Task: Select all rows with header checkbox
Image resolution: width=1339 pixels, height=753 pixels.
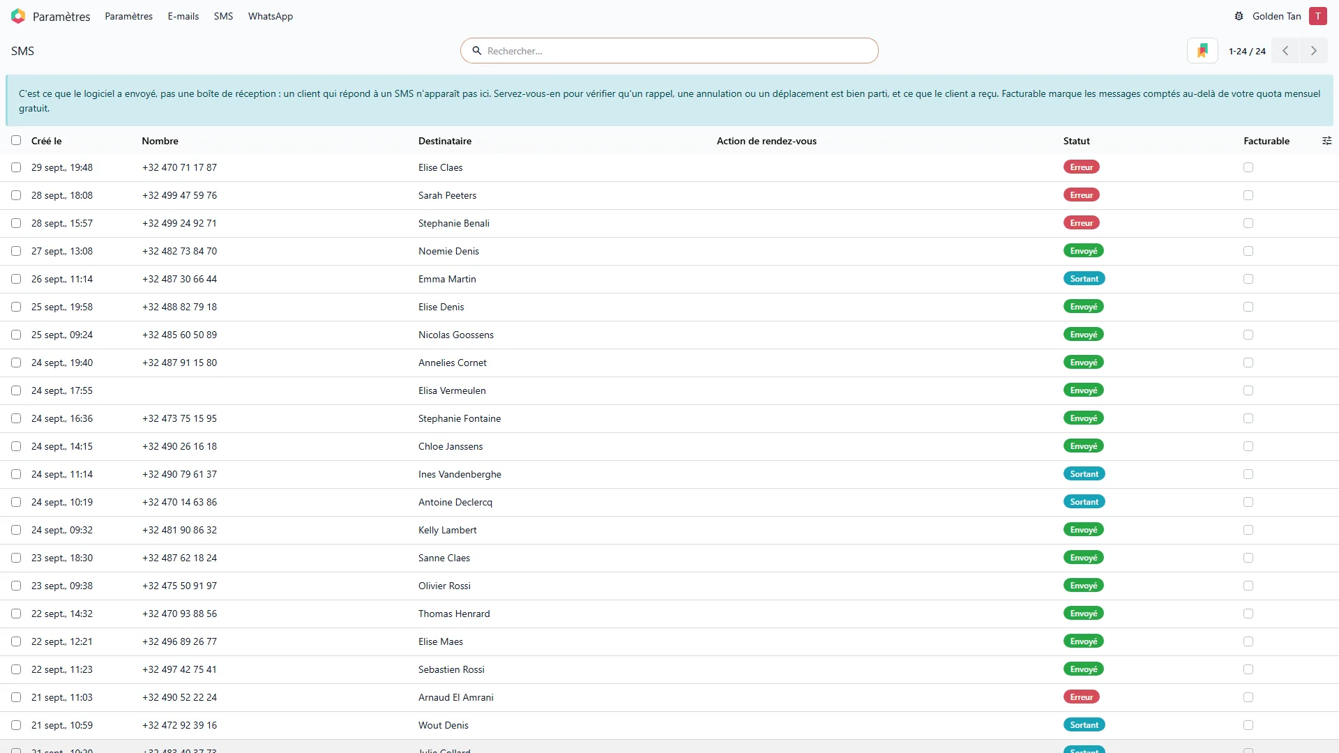Action: (x=16, y=140)
